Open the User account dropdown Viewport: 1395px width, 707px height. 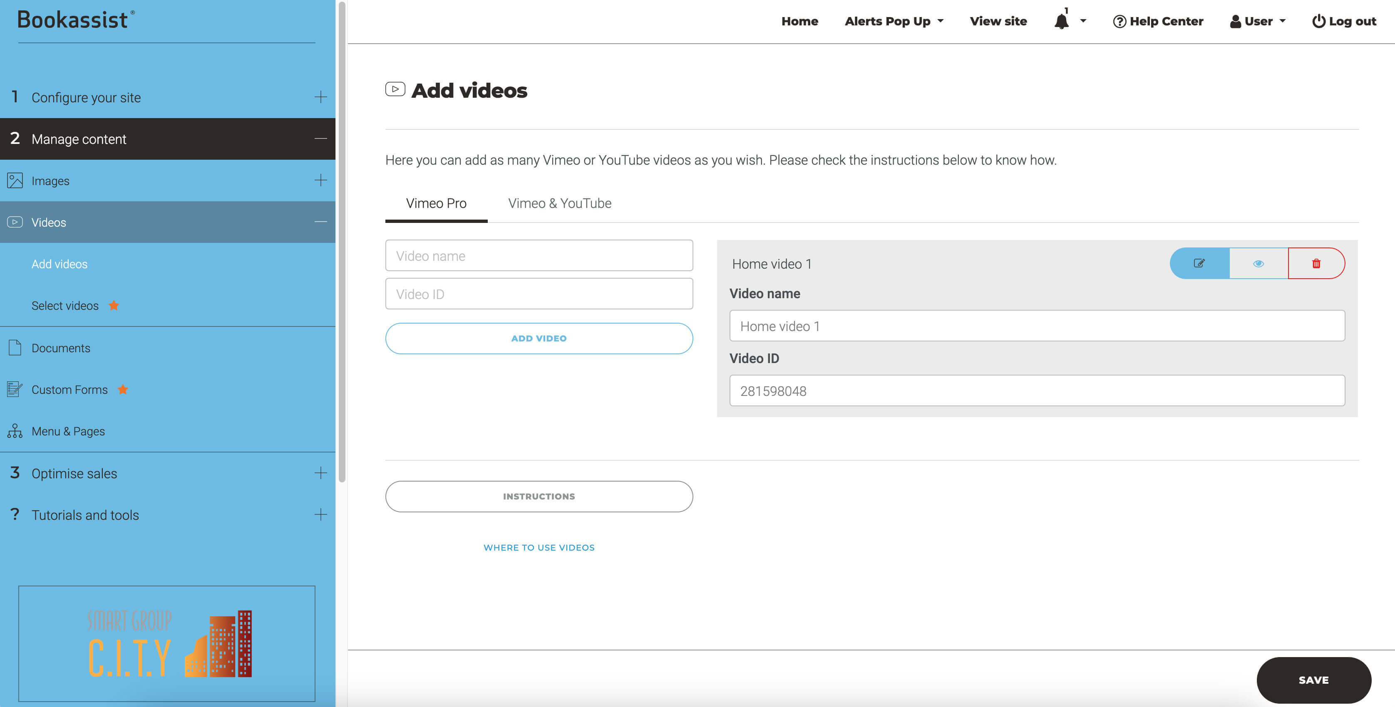click(1257, 21)
